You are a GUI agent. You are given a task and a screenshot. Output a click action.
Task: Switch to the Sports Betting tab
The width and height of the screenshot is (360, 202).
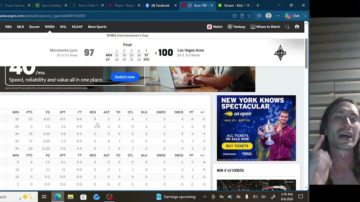coord(52,5)
